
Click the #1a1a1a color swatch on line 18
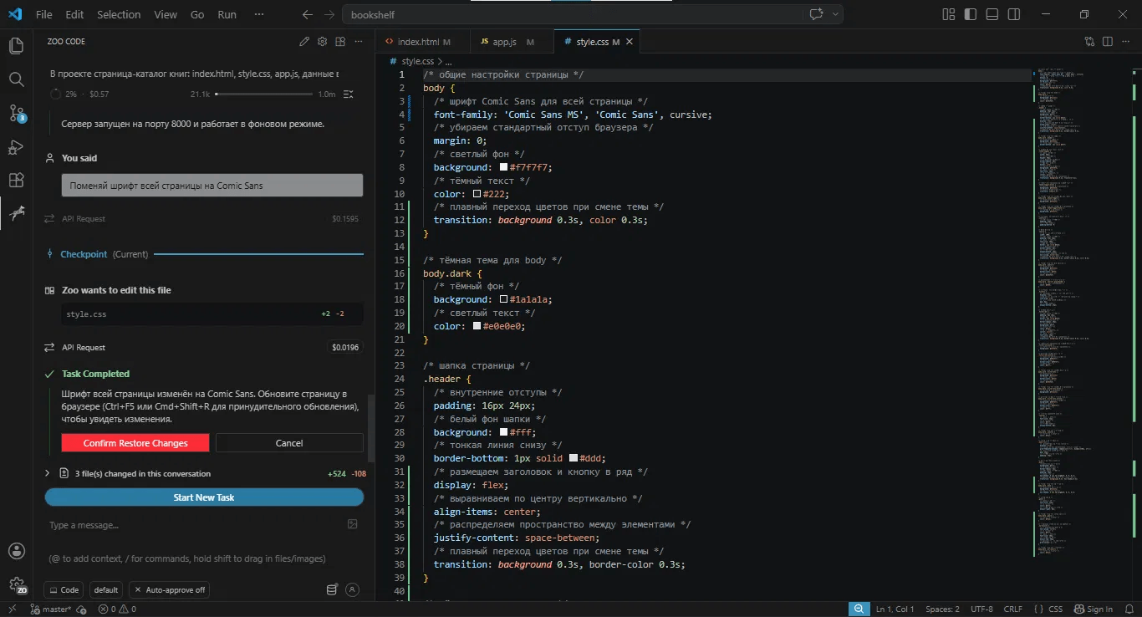point(504,299)
